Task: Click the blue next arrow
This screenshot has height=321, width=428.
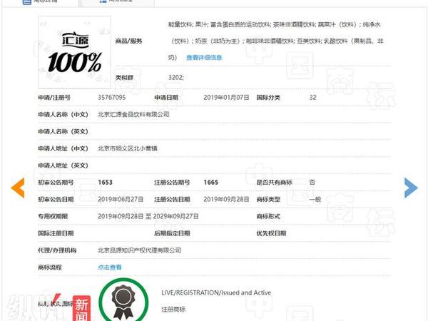Action: pos(411,188)
